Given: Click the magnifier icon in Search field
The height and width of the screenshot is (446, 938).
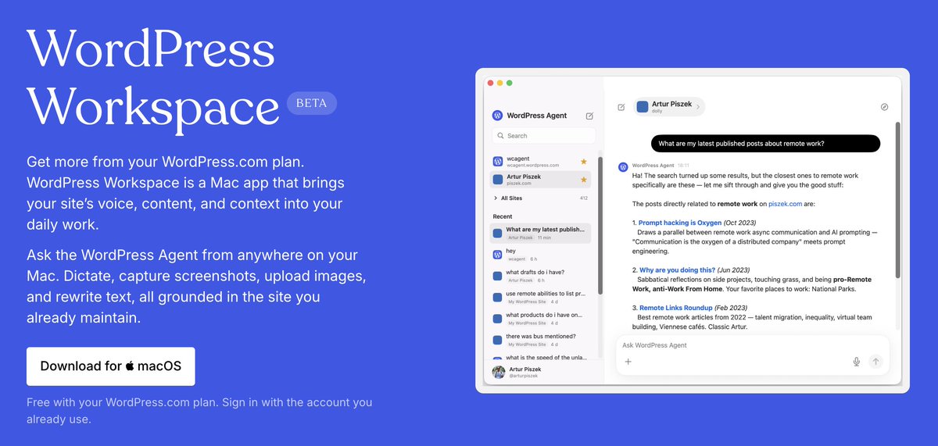Looking at the screenshot, I should 500,136.
